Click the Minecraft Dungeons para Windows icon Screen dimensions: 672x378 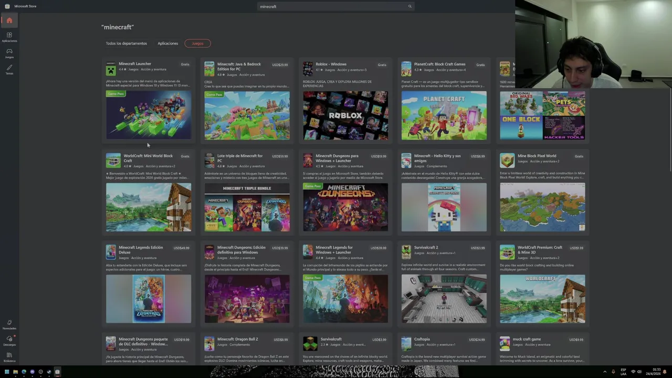[308, 160]
